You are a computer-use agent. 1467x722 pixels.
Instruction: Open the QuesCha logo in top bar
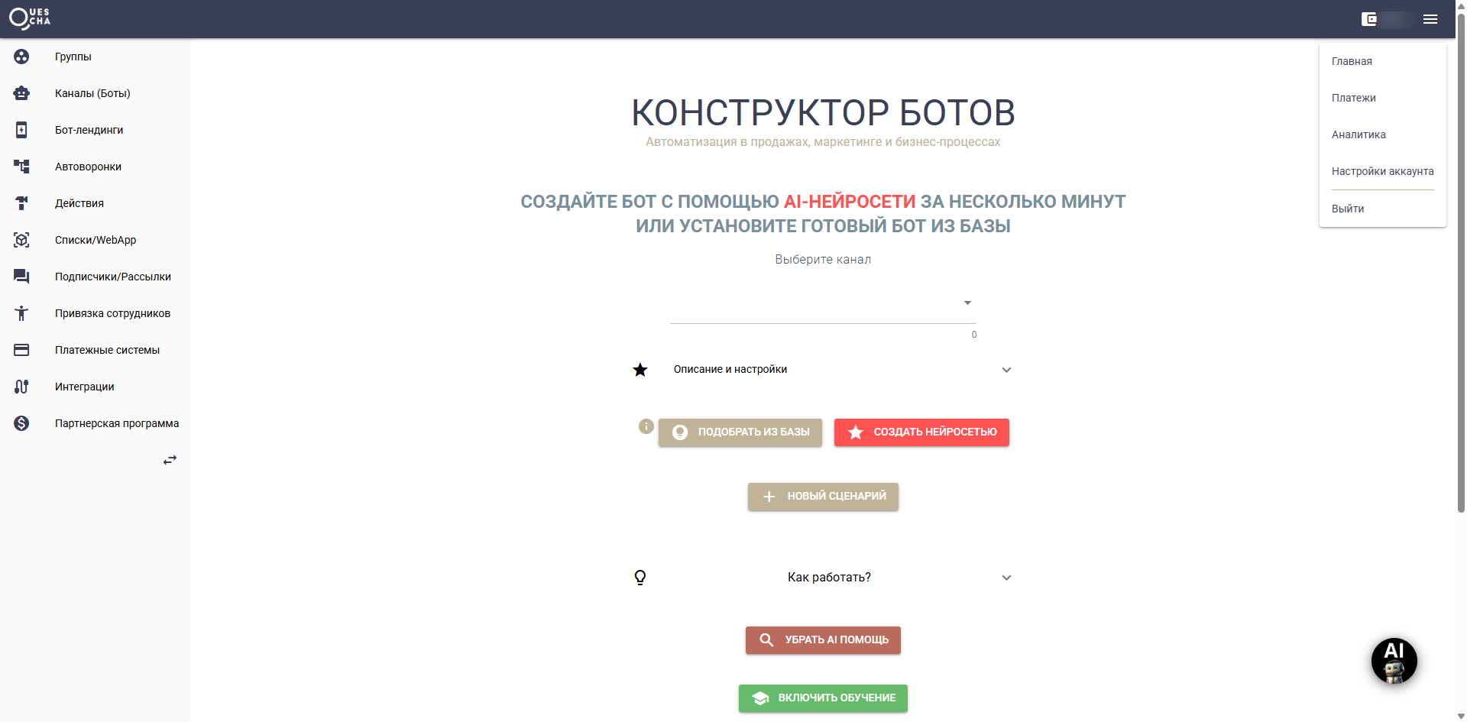[x=29, y=18]
